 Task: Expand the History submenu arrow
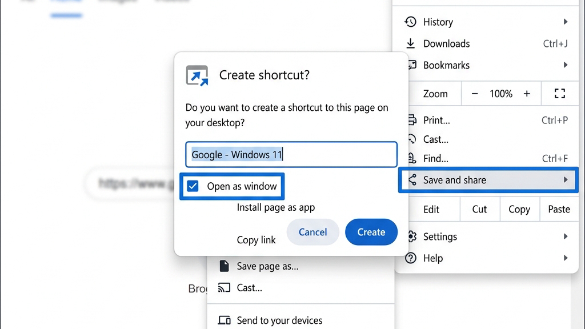(566, 22)
